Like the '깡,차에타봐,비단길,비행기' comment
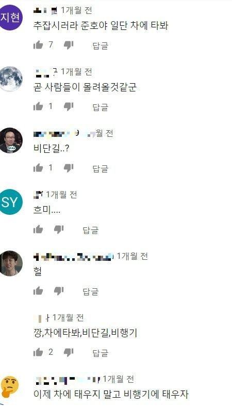This screenshot has width=232, height=406. [x=38, y=352]
